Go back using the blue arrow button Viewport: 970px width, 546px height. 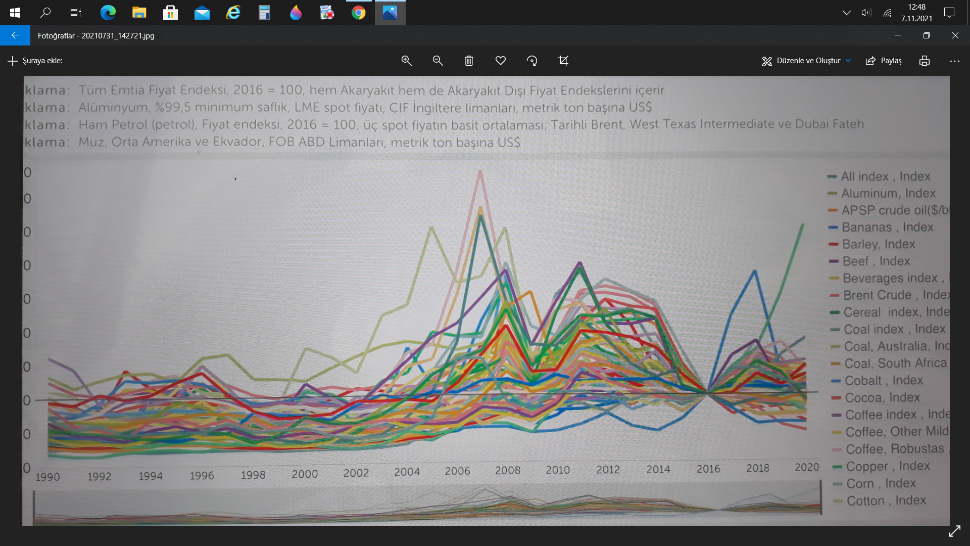(x=15, y=35)
